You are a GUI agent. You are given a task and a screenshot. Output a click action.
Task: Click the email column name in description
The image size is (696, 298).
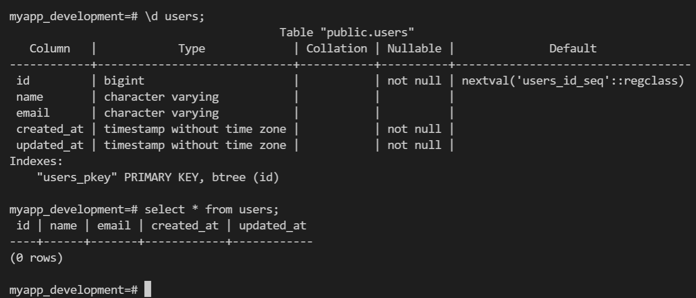(33, 113)
